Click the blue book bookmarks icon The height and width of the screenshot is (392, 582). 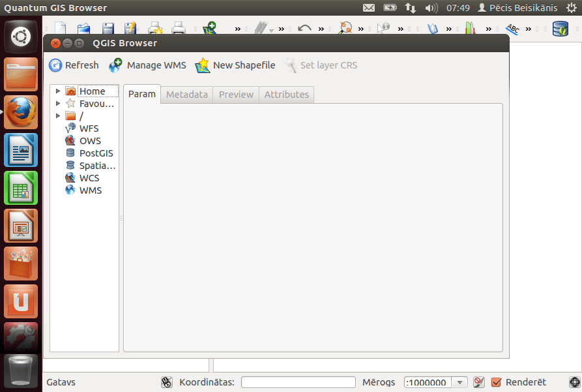tap(433, 29)
